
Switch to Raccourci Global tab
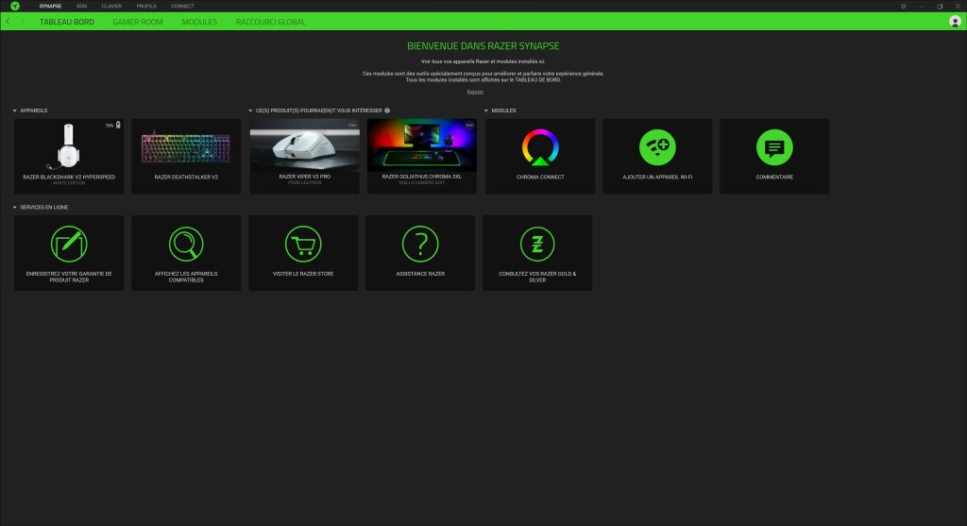click(x=270, y=22)
